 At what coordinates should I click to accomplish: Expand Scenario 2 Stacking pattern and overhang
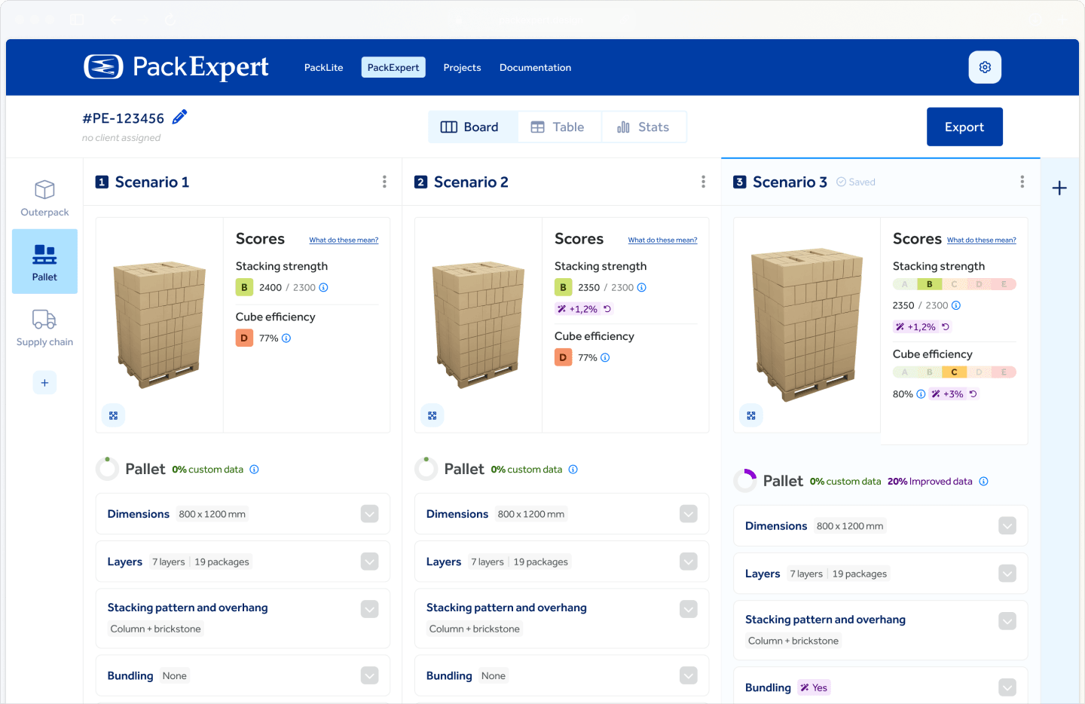[689, 609]
